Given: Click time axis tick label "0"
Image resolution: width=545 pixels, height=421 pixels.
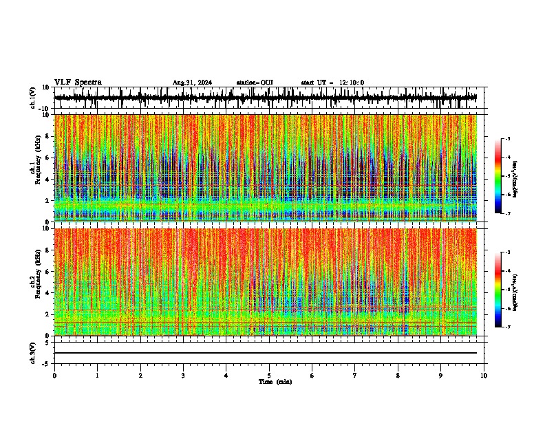Looking at the screenshot, I should tap(54, 376).
